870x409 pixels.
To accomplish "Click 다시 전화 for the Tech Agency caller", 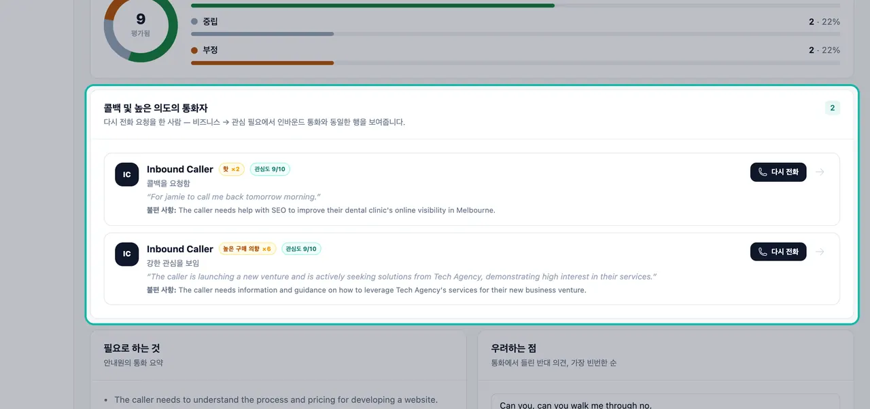I will click(778, 252).
